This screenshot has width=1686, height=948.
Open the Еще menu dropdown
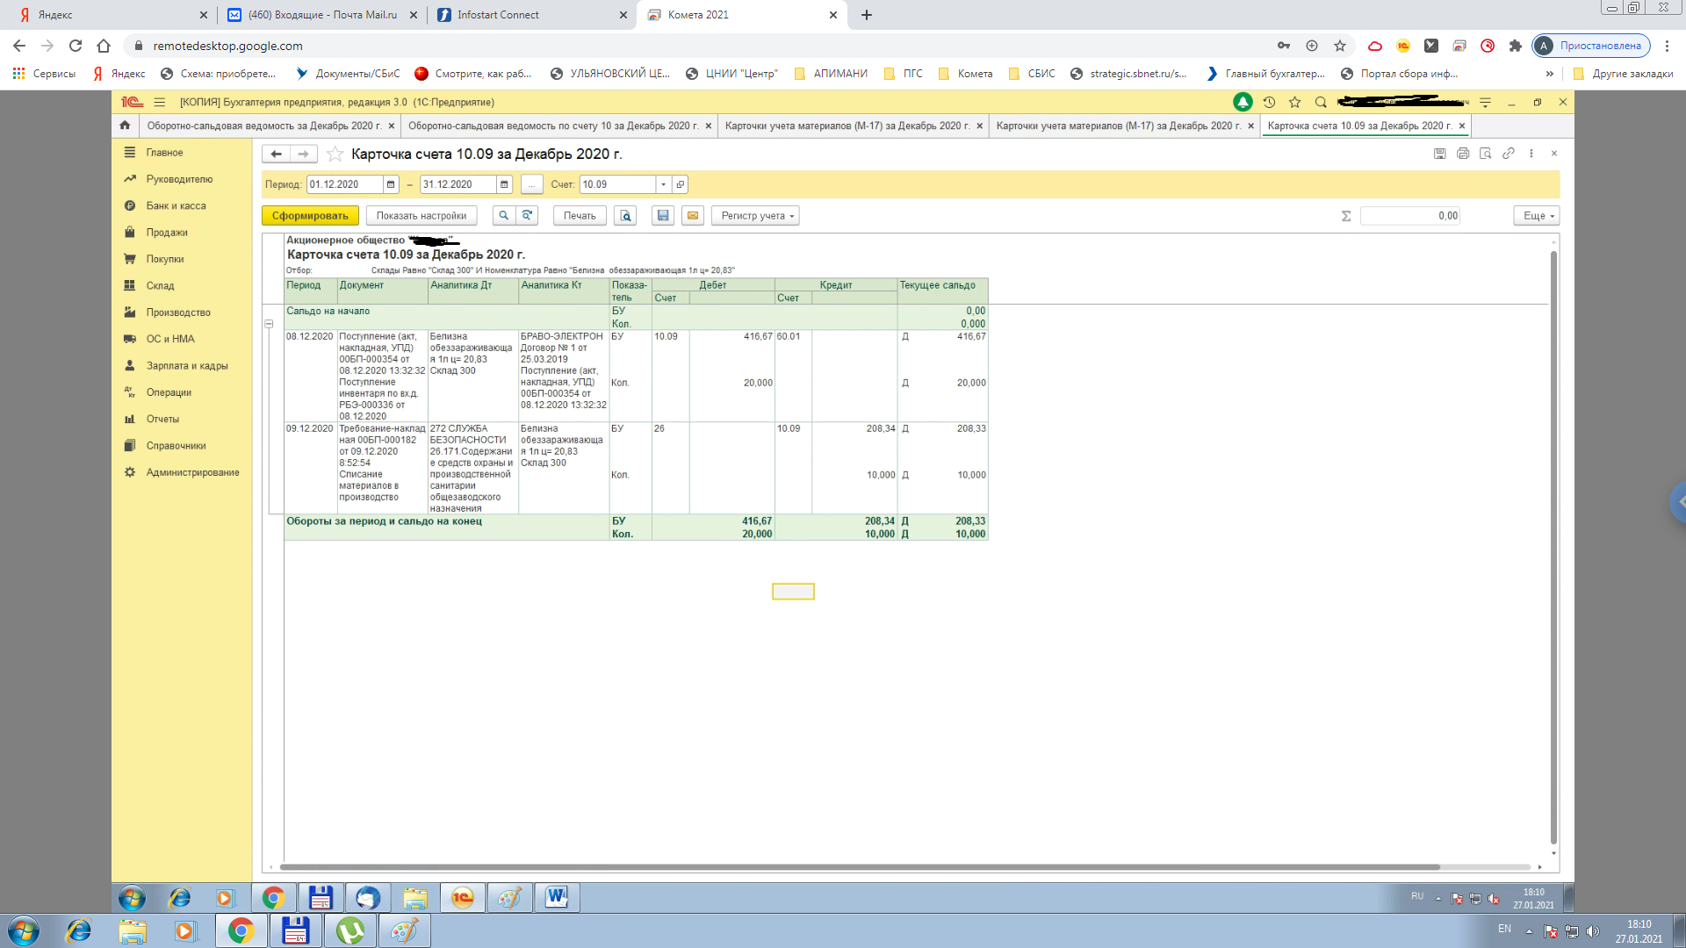pyautogui.click(x=1537, y=216)
